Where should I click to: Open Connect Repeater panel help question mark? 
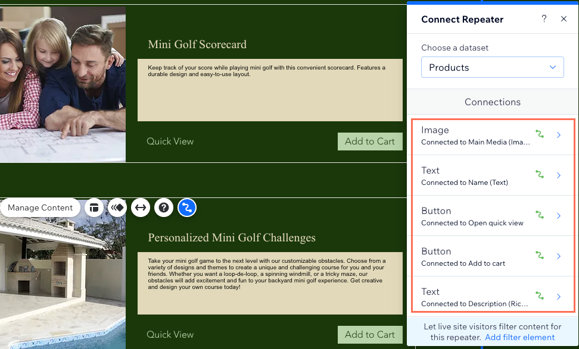544,18
